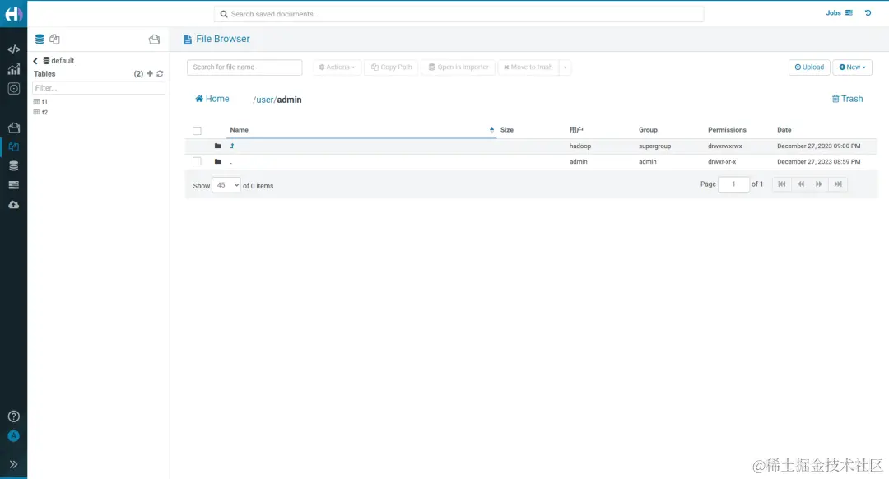Sort by Size column
The height and width of the screenshot is (479, 889).
(507, 130)
